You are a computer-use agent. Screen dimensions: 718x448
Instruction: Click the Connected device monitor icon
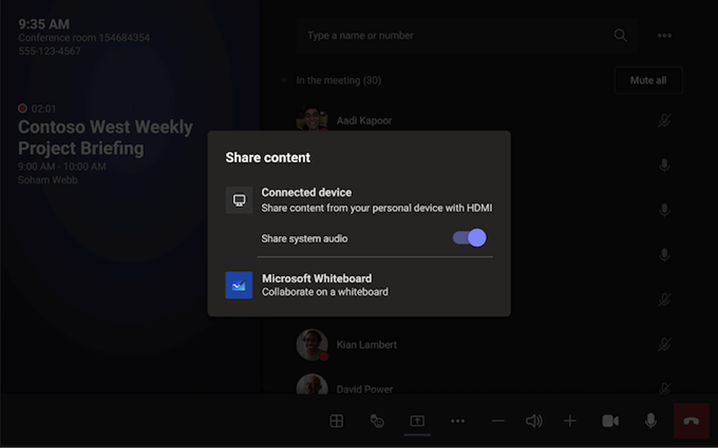238,199
